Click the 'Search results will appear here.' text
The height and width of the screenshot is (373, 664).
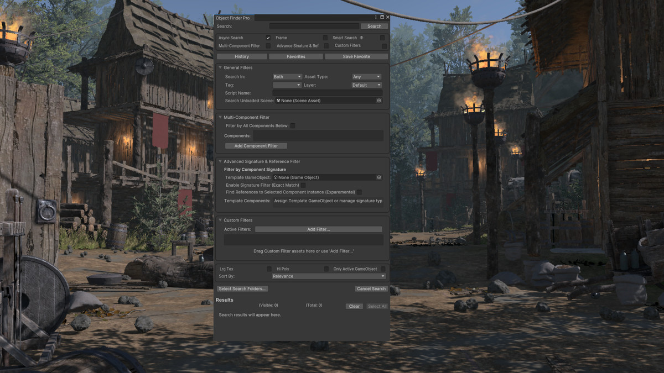tap(250, 315)
